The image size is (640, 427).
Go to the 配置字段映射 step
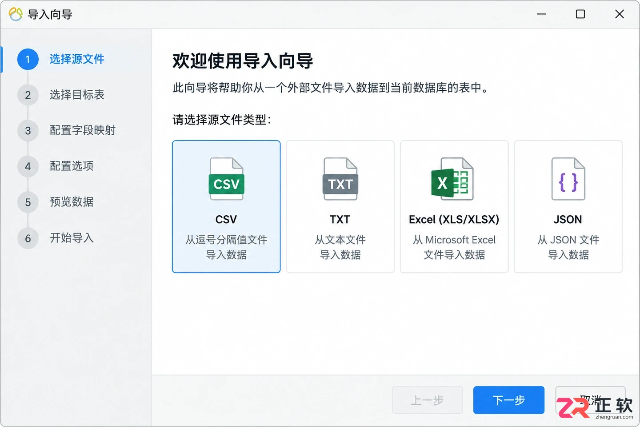(x=82, y=130)
